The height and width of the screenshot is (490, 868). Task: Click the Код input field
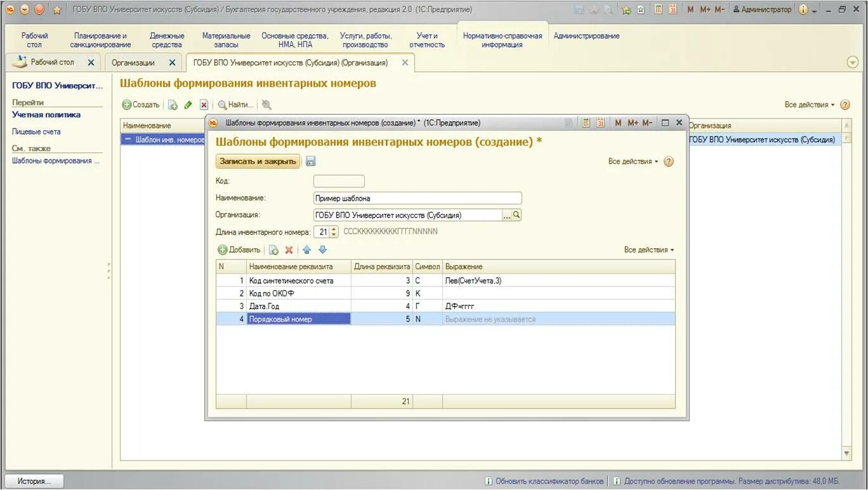[x=339, y=181]
